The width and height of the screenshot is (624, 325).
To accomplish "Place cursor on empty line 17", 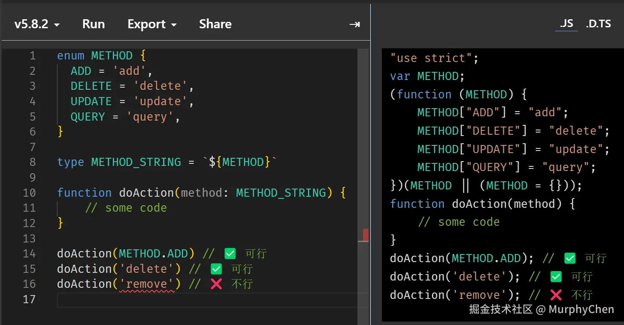I will pos(212,300).
